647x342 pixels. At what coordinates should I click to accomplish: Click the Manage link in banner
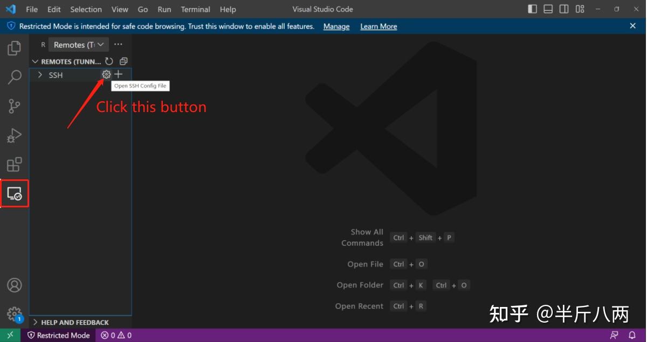pyautogui.click(x=336, y=26)
